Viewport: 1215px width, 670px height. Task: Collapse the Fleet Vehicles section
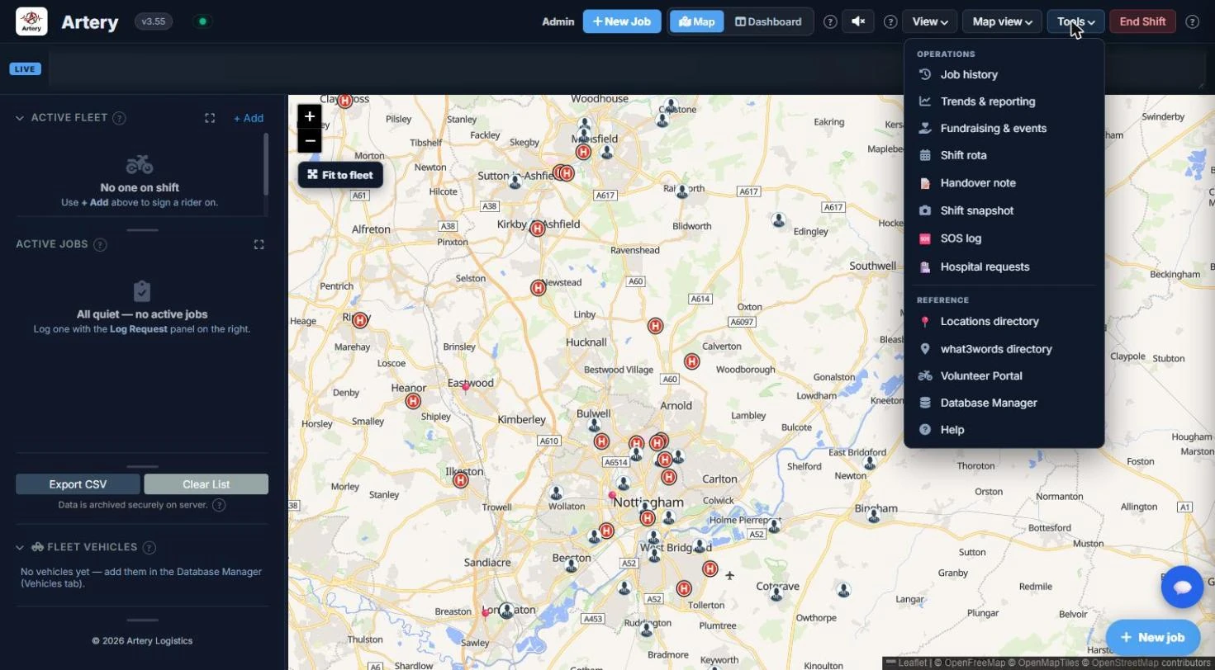pyautogui.click(x=20, y=547)
